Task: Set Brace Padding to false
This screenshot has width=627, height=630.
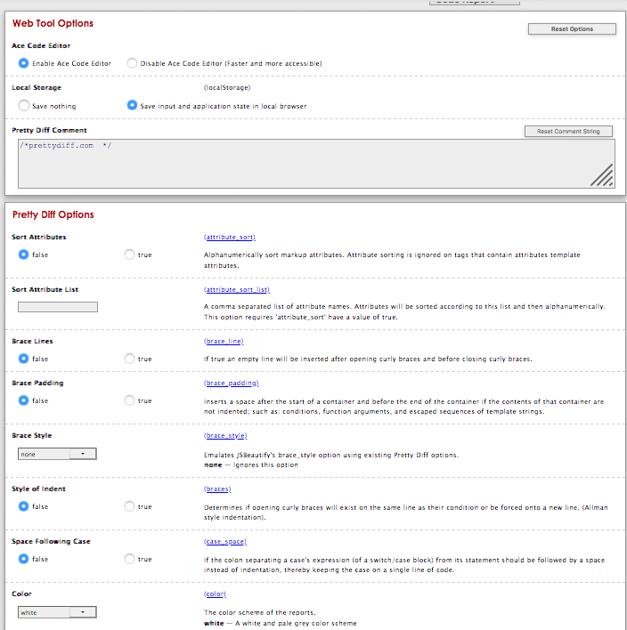Action: pyautogui.click(x=23, y=400)
